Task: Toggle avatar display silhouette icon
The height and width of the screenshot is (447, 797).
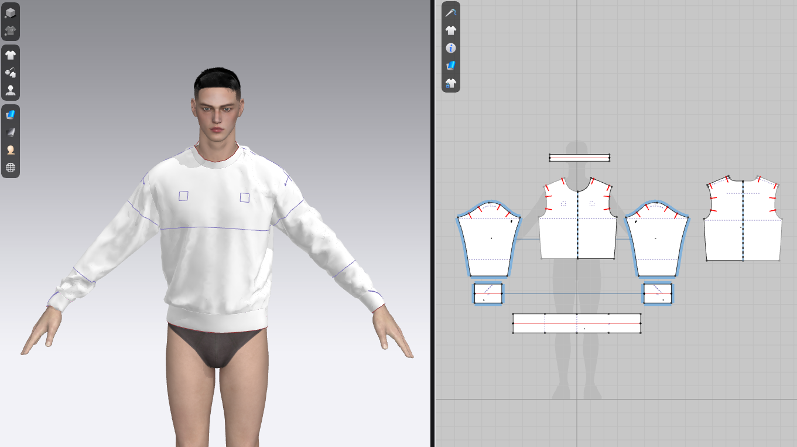Action: coord(11,91)
